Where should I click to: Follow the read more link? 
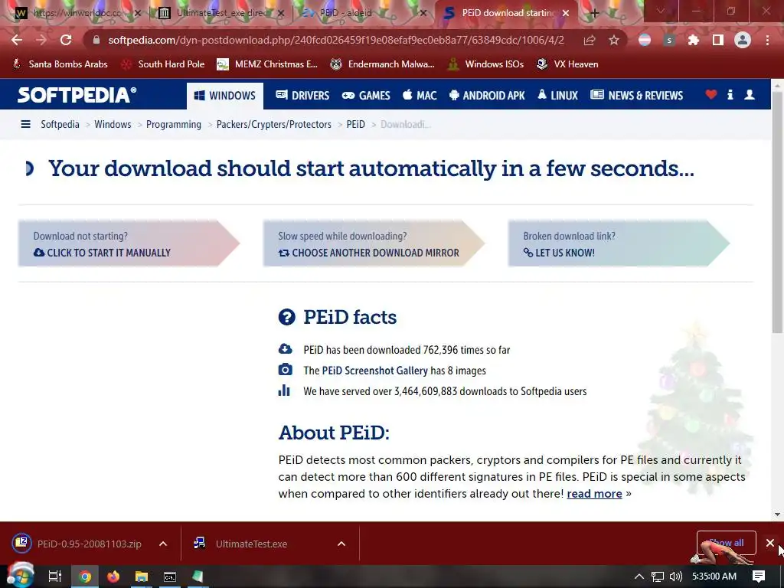click(x=594, y=494)
